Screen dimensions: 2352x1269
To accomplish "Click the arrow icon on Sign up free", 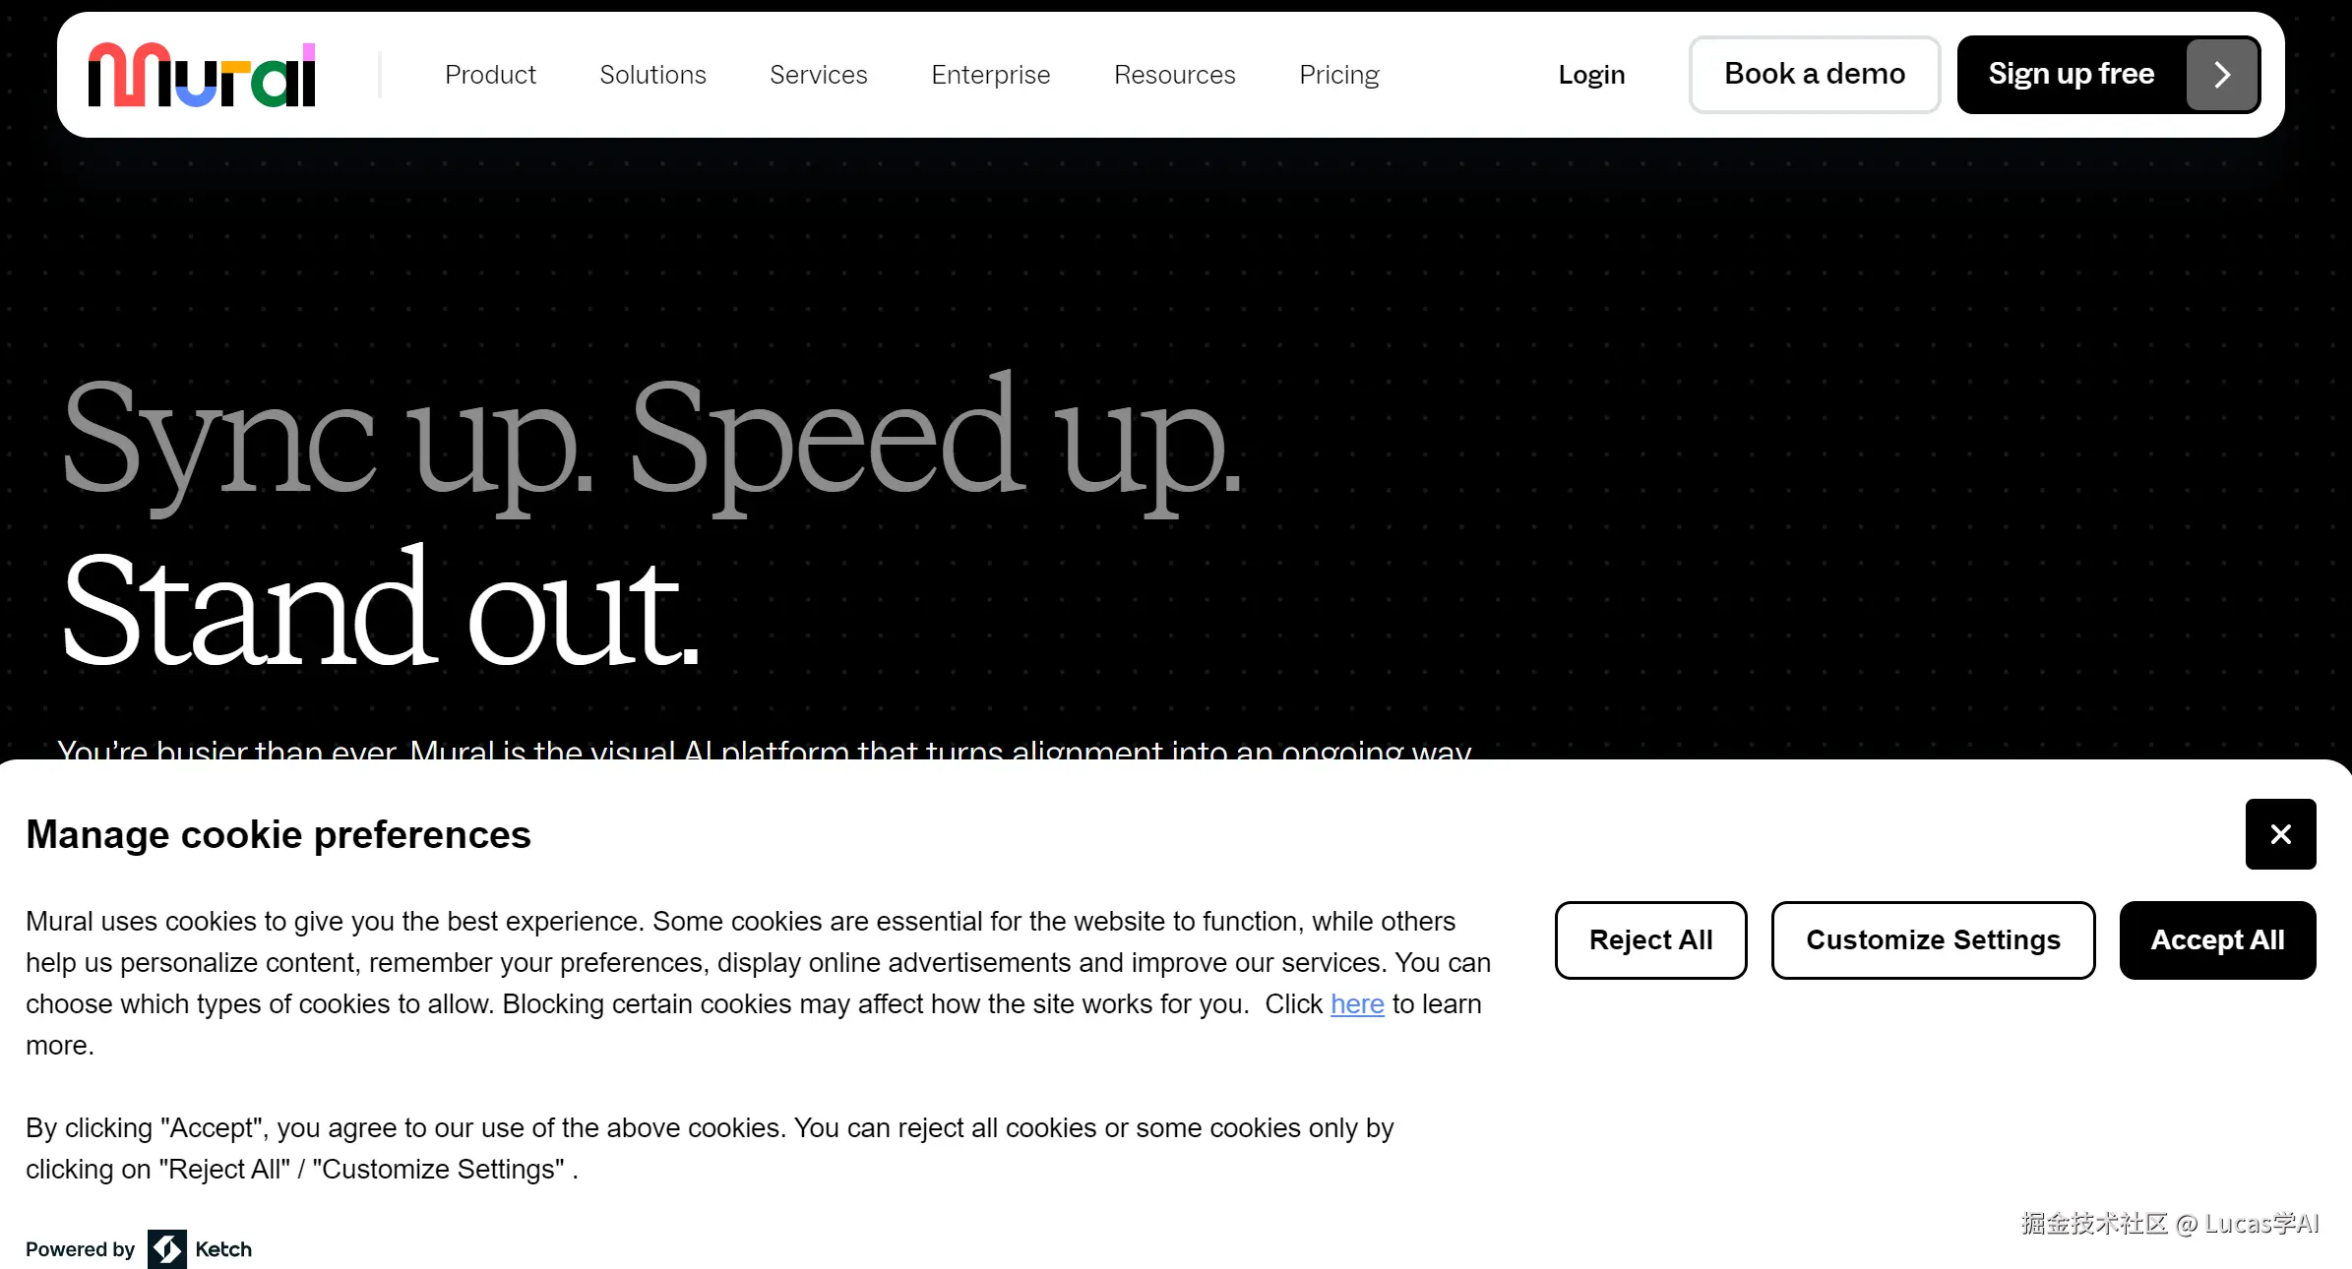I will pos(2221,75).
